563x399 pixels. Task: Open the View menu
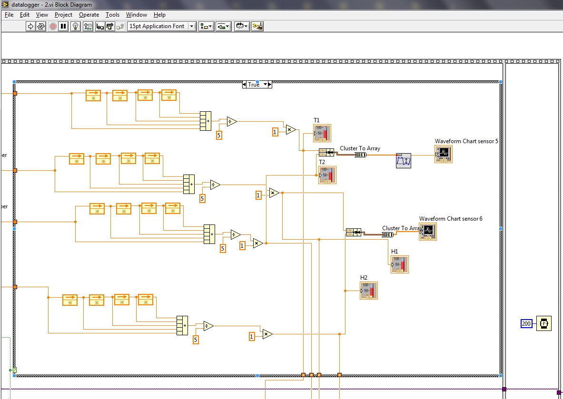[x=42, y=15]
